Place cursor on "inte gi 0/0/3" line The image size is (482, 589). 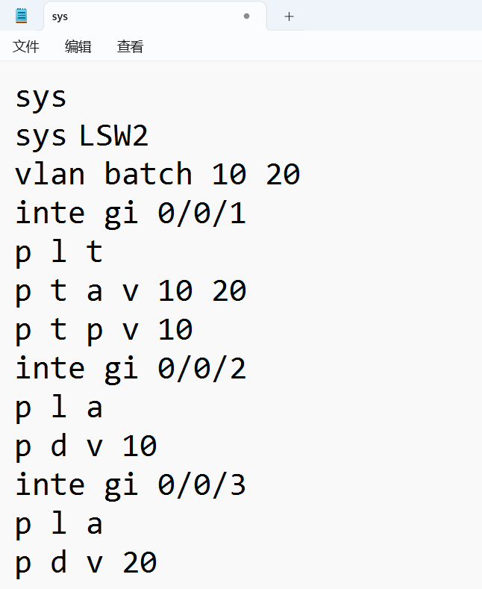click(131, 485)
